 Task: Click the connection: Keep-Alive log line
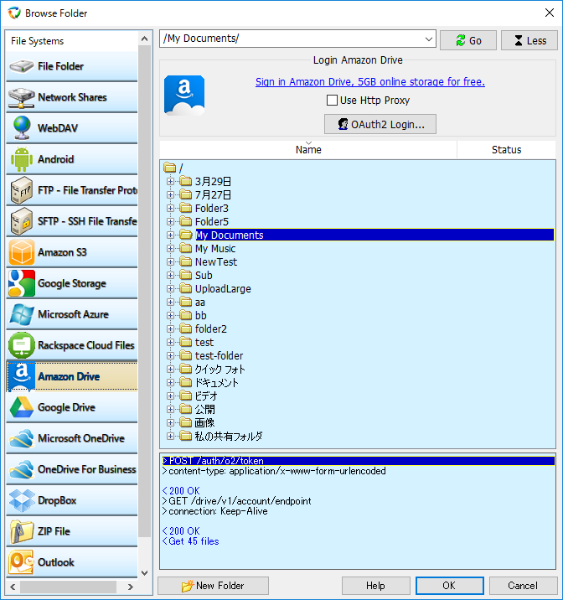click(x=215, y=511)
